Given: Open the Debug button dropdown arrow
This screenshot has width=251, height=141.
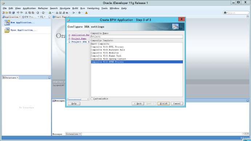Looking at the screenshot, I should (82, 13).
